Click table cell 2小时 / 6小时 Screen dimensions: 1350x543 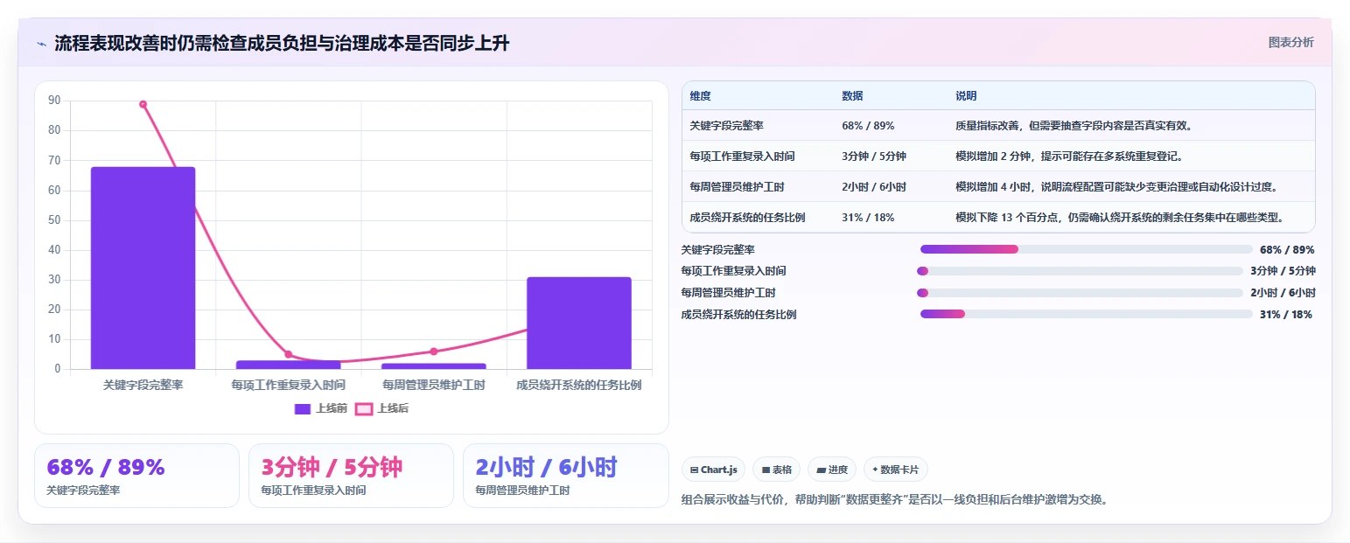point(874,187)
